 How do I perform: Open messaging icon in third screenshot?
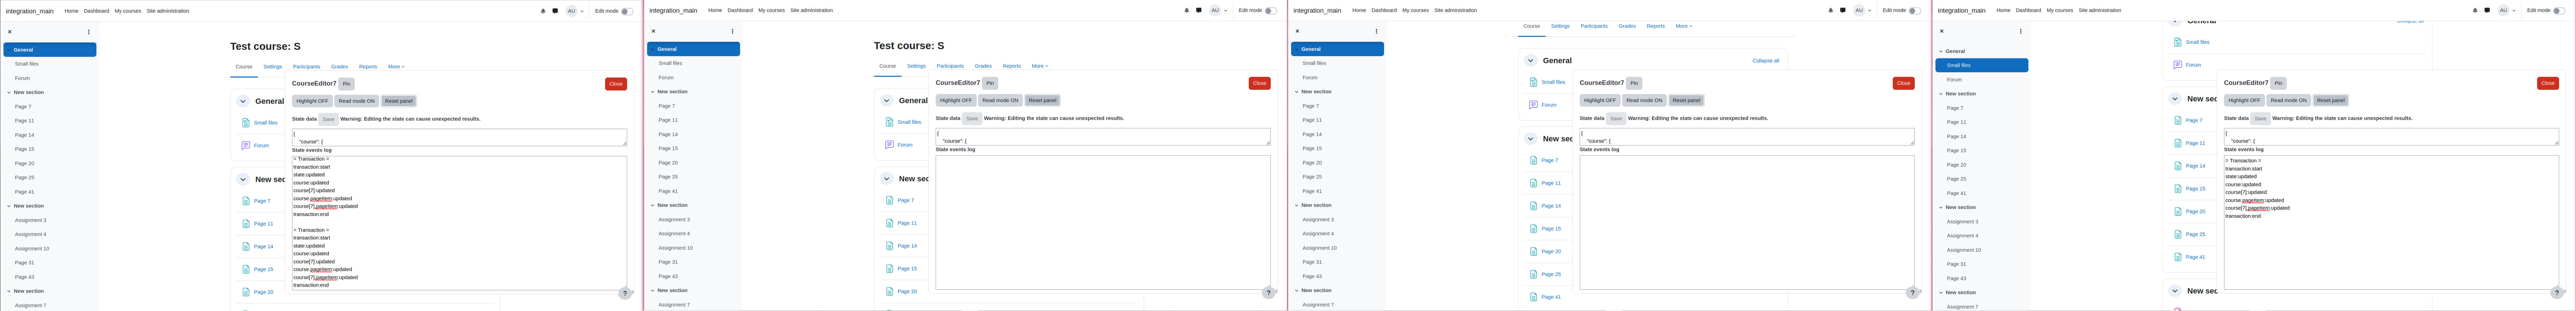pyautogui.click(x=1843, y=11)
